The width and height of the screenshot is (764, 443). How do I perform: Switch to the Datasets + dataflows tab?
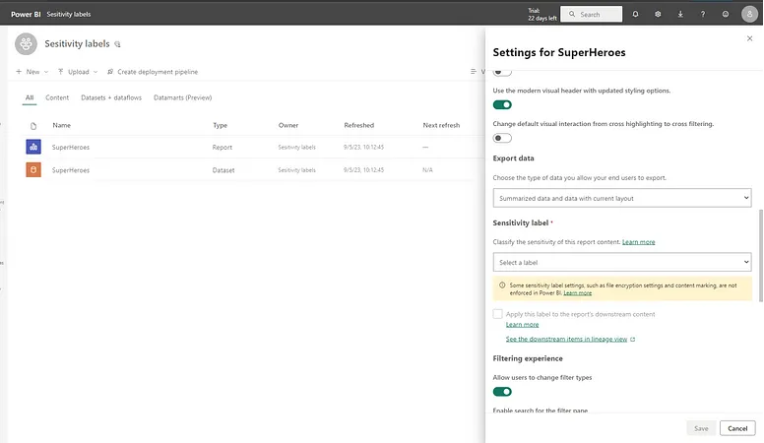pos(111,97)
